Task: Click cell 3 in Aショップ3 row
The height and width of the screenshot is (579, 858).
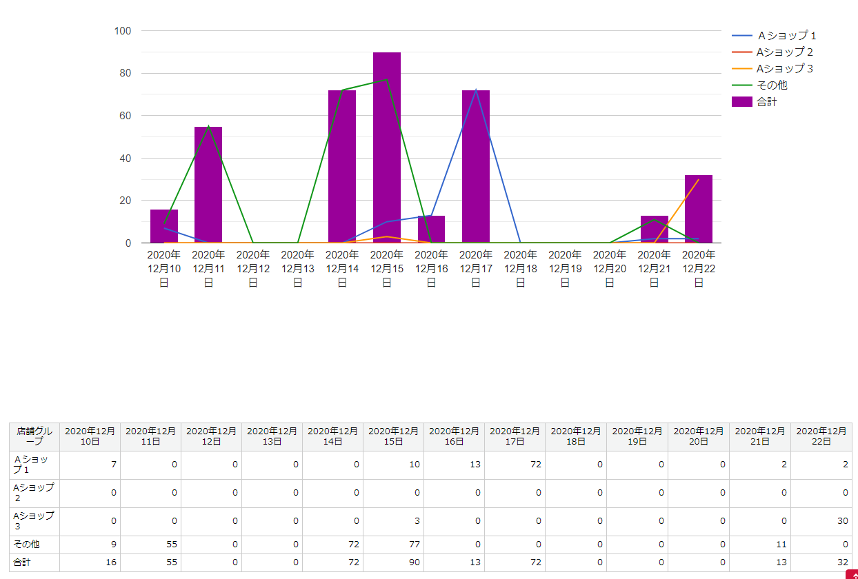Action: pos(394,521)
